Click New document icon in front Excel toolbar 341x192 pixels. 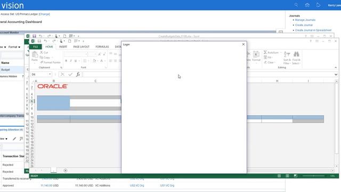pos(70,41)
